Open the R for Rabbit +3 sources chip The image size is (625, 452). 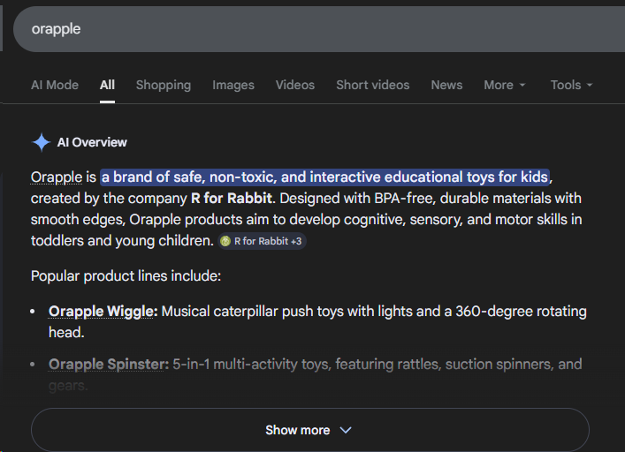(262, 241)
